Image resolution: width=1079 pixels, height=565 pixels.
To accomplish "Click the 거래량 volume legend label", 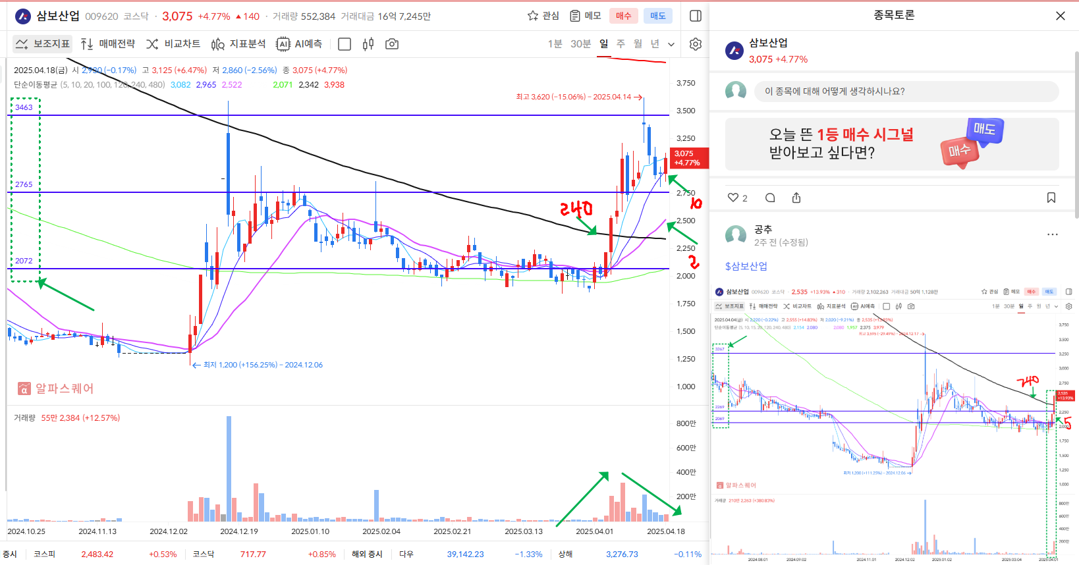I will (24, 418).
